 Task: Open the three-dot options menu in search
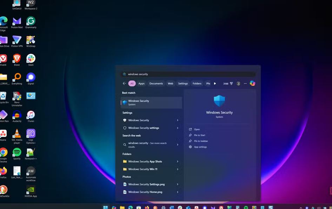pyautogui.click(x=245, y=84)
